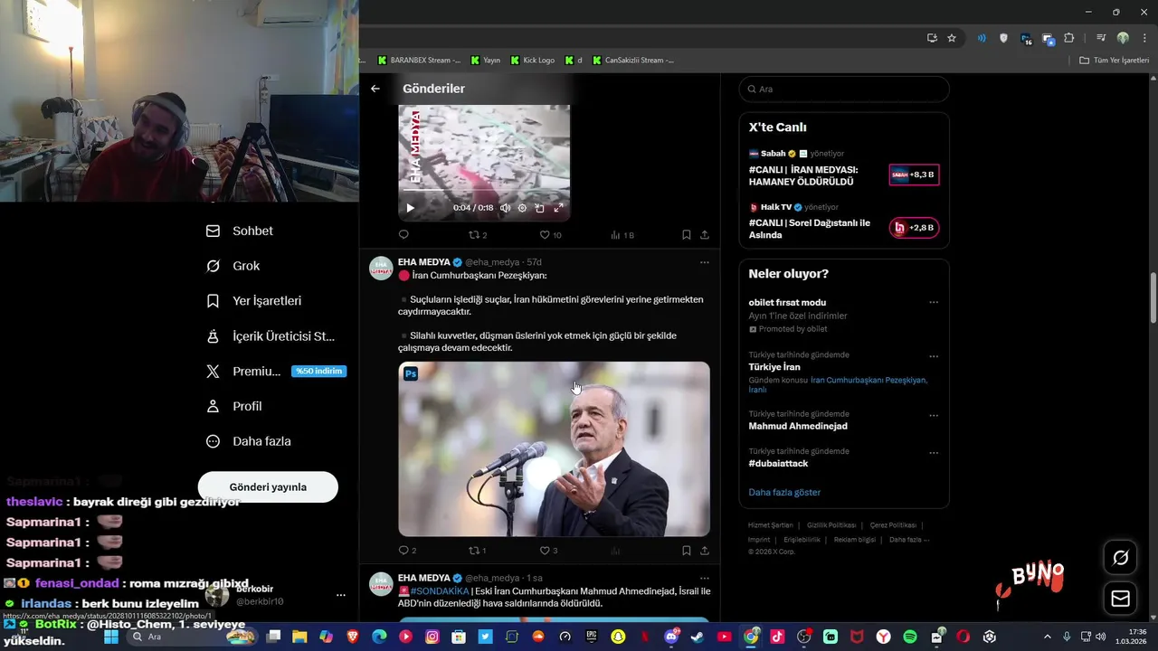Open the BARANBEX Stream bookmark
The height and width of the screenshot is (651, 1158).
(x=419, y=61)
